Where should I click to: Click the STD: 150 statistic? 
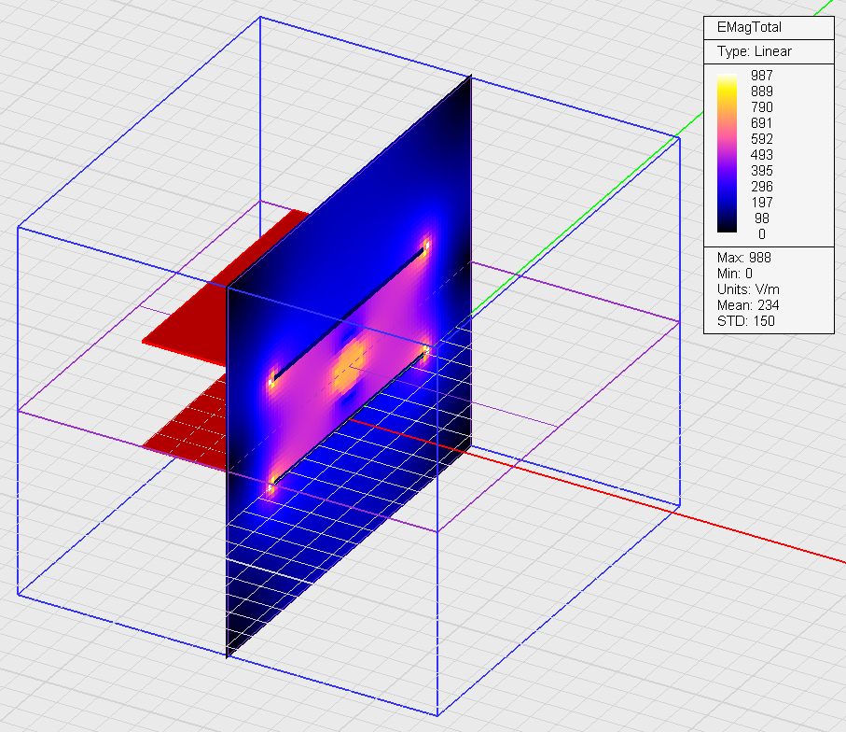(746, 321)
